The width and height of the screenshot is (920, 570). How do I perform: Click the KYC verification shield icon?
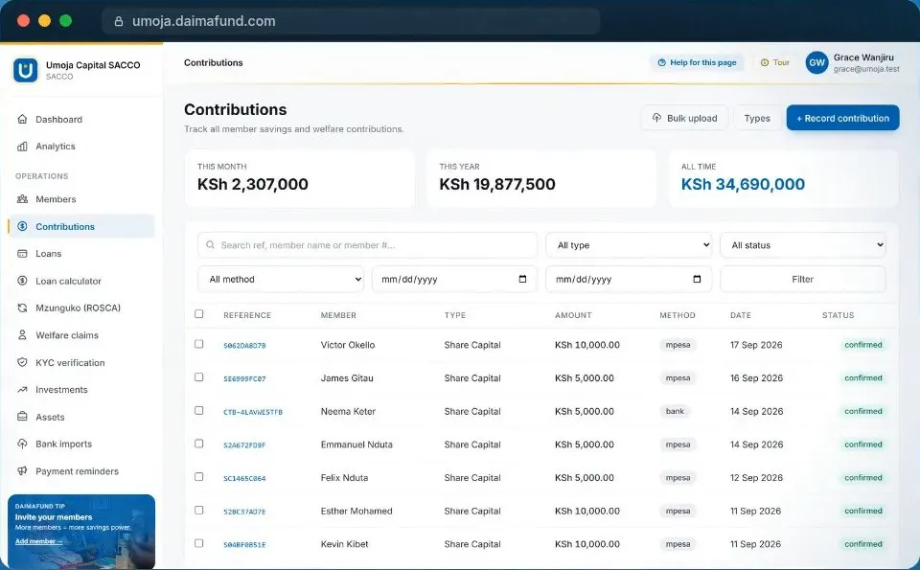point(22,362)
